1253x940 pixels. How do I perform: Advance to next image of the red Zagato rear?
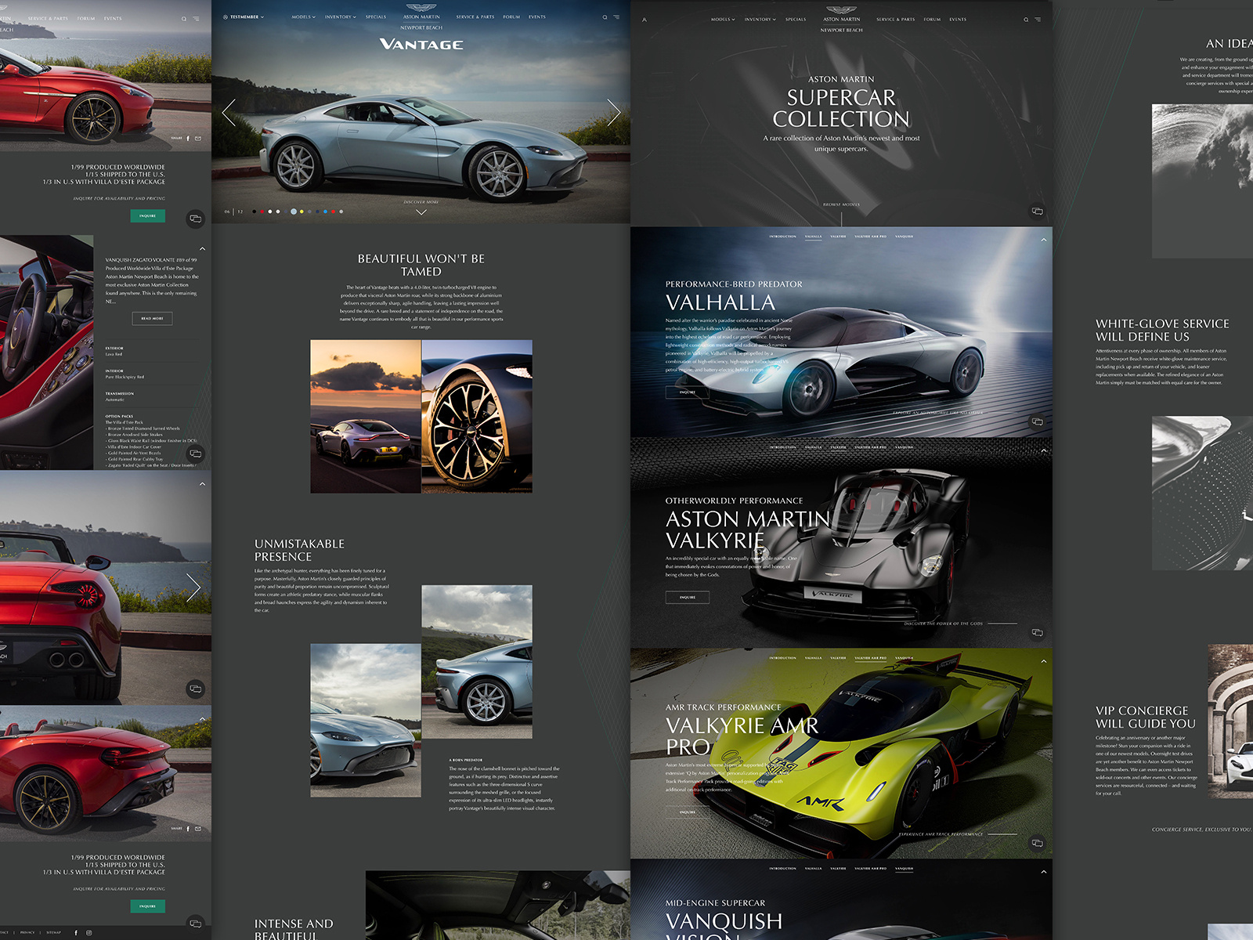click(x=193, y=587)
